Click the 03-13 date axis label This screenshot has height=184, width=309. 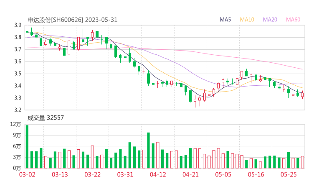point(60,174)
